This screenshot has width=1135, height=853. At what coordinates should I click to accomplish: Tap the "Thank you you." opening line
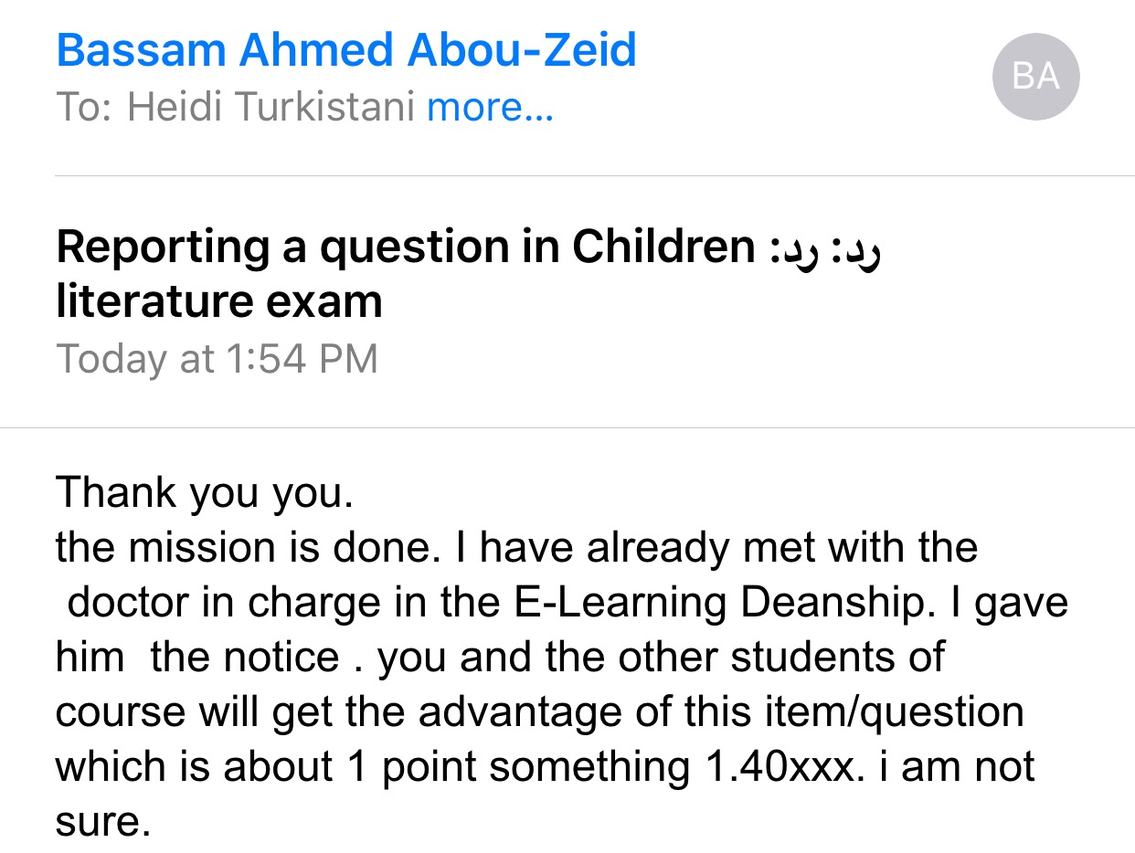pos(205,494)
